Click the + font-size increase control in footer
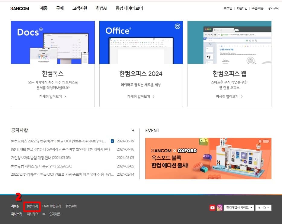Image resolution: width=282 pixels, height=224 pixels. click(x=259, y=208)
